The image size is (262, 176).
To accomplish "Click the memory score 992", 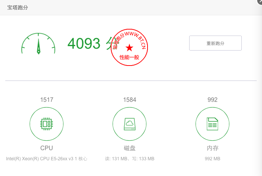I will [212, 100].
